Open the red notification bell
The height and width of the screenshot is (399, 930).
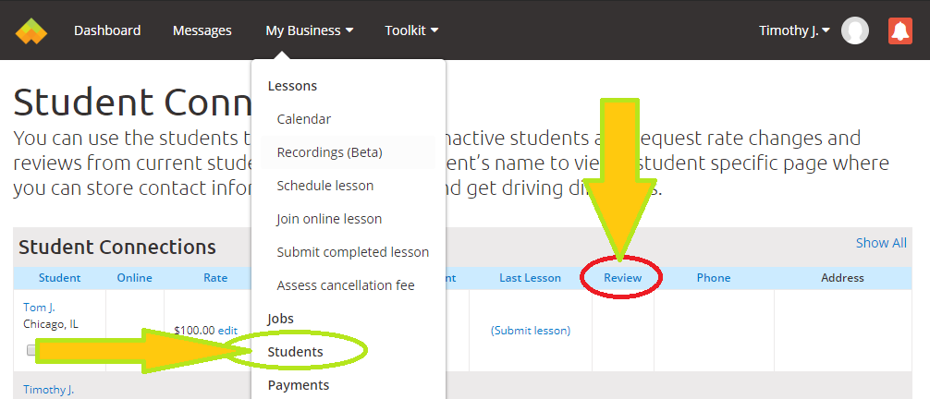899,30
